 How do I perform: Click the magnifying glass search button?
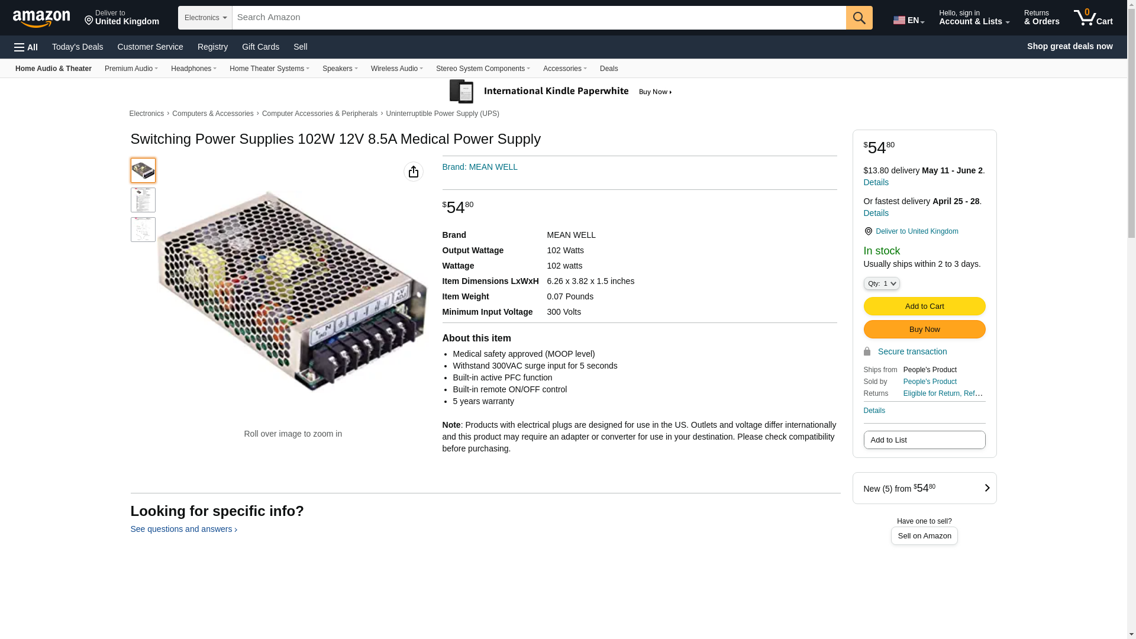coord(859,18)
